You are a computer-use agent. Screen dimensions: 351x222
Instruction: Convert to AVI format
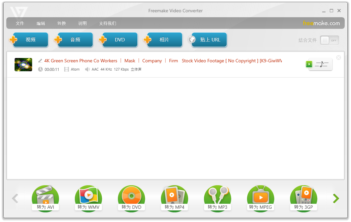tap(45, 198)
